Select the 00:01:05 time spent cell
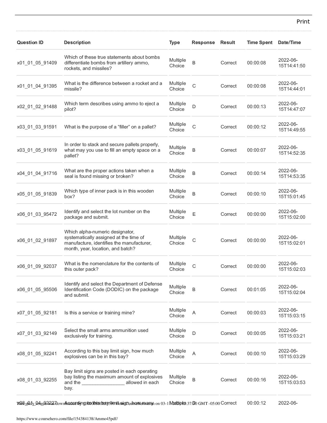The width and height of the screenshot is (327, 423). pos(256,289)
